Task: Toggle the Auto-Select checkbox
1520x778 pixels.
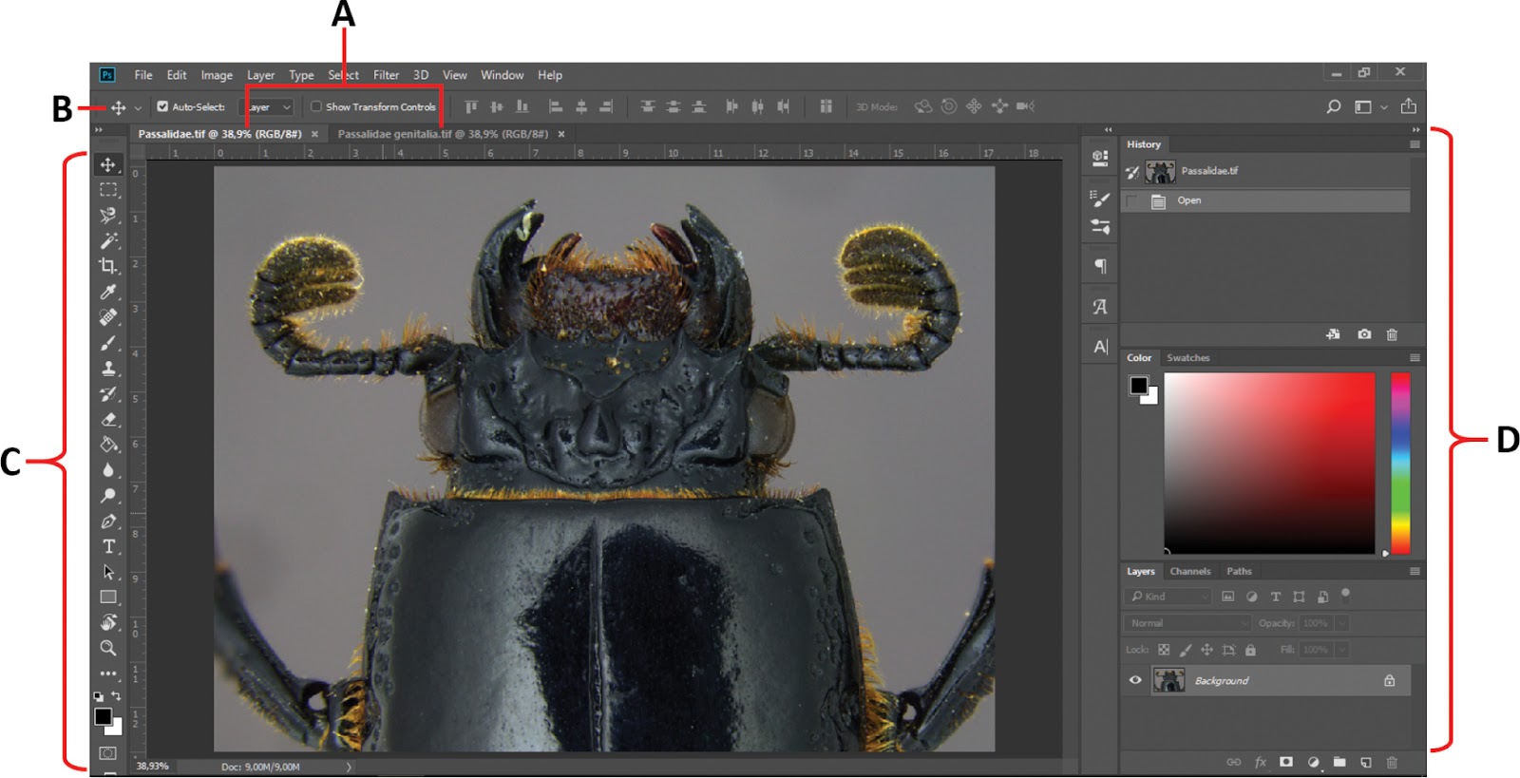Action: [x=162, y=106]
